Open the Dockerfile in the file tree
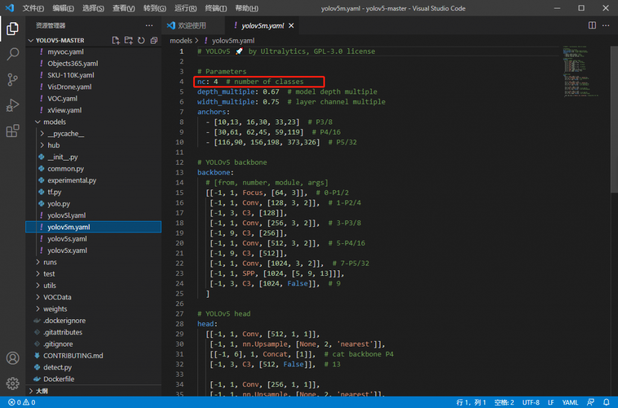The height and width of the screenshot is (408, 618). pyautogui.click(x=94, y=379)
